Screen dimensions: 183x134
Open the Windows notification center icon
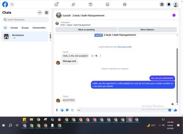click(178, 125)
